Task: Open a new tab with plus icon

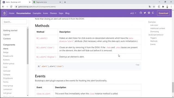Action: pyautogui.click(x=65, y=2)
